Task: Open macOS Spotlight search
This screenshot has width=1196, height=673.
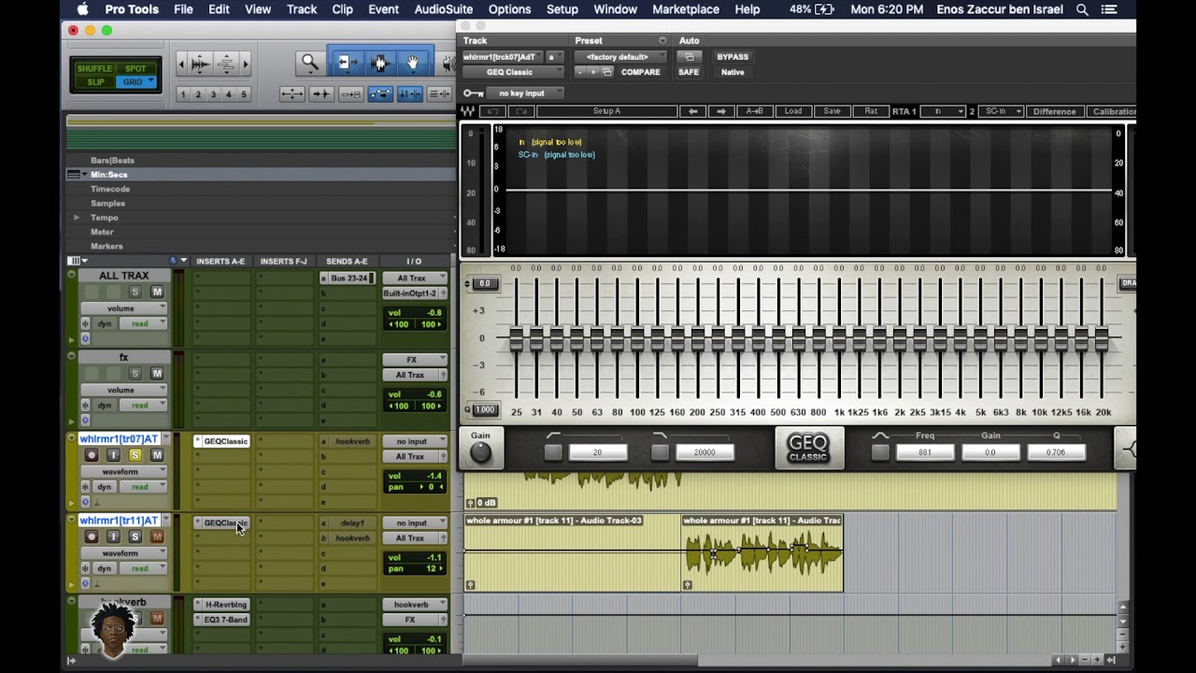Action: click(x=1082, y=9)
